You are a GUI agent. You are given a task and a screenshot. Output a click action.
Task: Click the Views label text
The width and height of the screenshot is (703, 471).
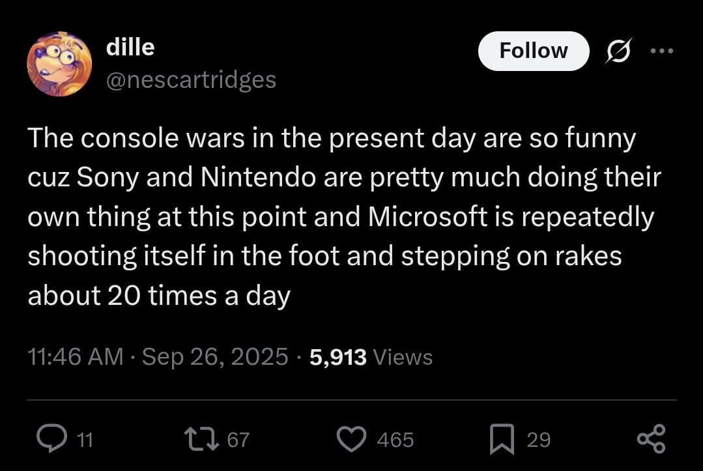coord(404,357)
